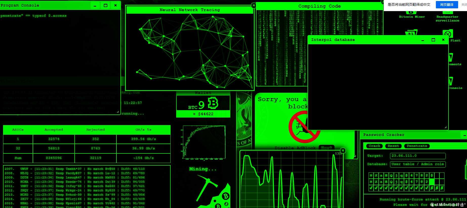This screenshot has width=467, height=208.
Task: Click the How? button next to Disable AdBlock
Action: [326, 148]
